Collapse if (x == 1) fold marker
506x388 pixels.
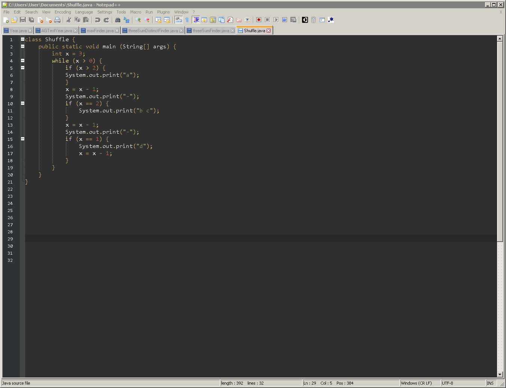22,139
